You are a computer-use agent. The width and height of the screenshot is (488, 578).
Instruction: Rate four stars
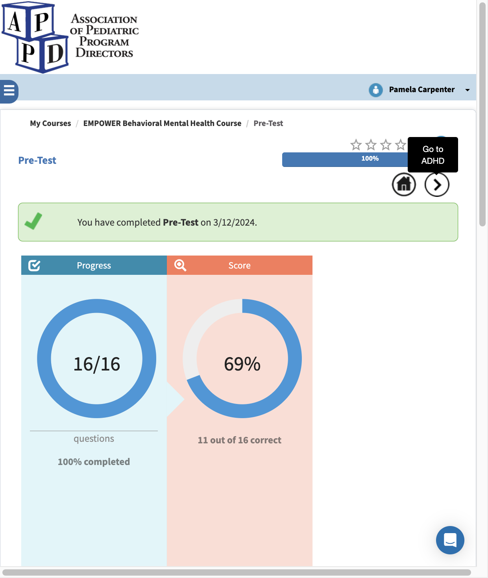pyautogui.click(x=401, y=145)
